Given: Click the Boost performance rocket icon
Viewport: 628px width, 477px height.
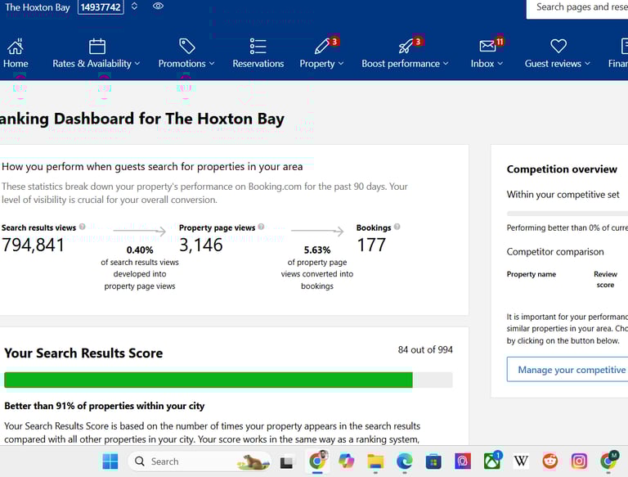Looking at the screenshot, I should 406,47.
